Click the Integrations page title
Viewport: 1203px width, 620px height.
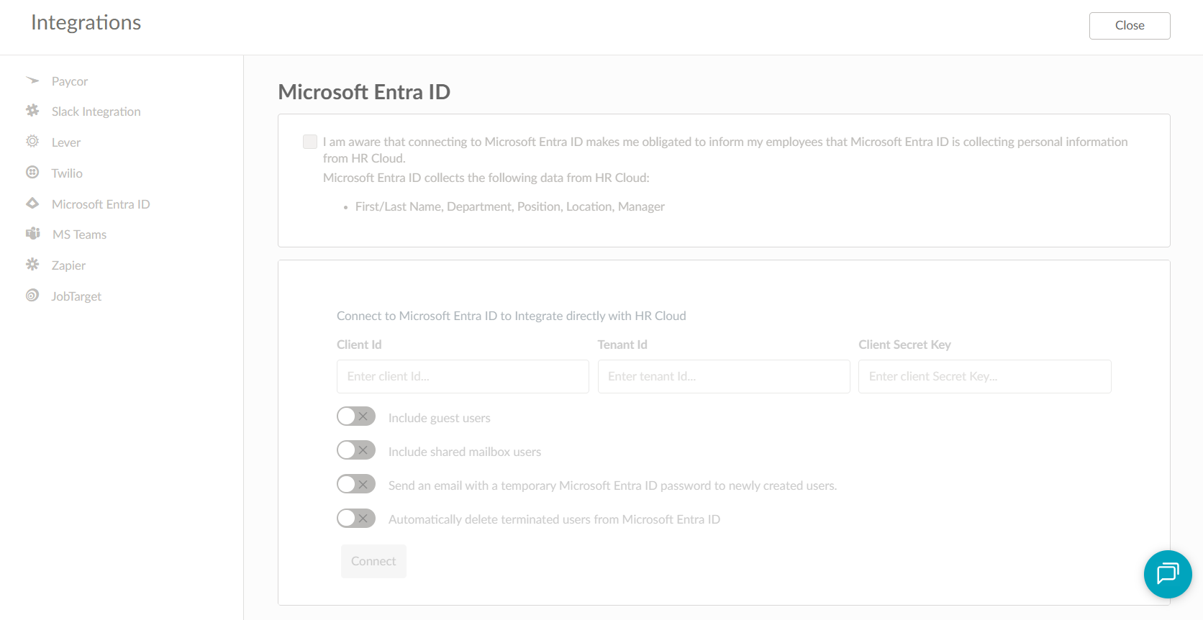point(86,22)
